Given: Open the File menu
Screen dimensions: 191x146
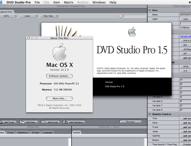Looking at the screenshot, I should (x=37, y=2).
